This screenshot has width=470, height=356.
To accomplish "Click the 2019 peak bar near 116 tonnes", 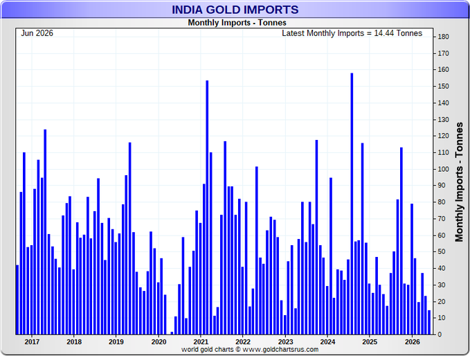I will pos(130,238).
